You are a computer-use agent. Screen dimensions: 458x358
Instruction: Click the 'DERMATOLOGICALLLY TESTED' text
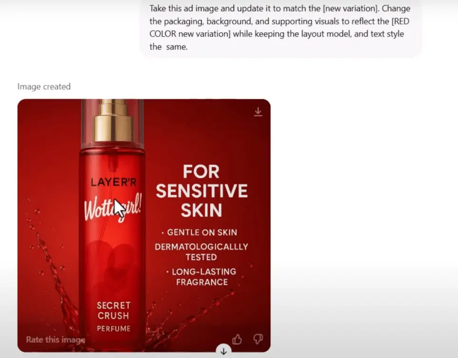pos(201,252)
